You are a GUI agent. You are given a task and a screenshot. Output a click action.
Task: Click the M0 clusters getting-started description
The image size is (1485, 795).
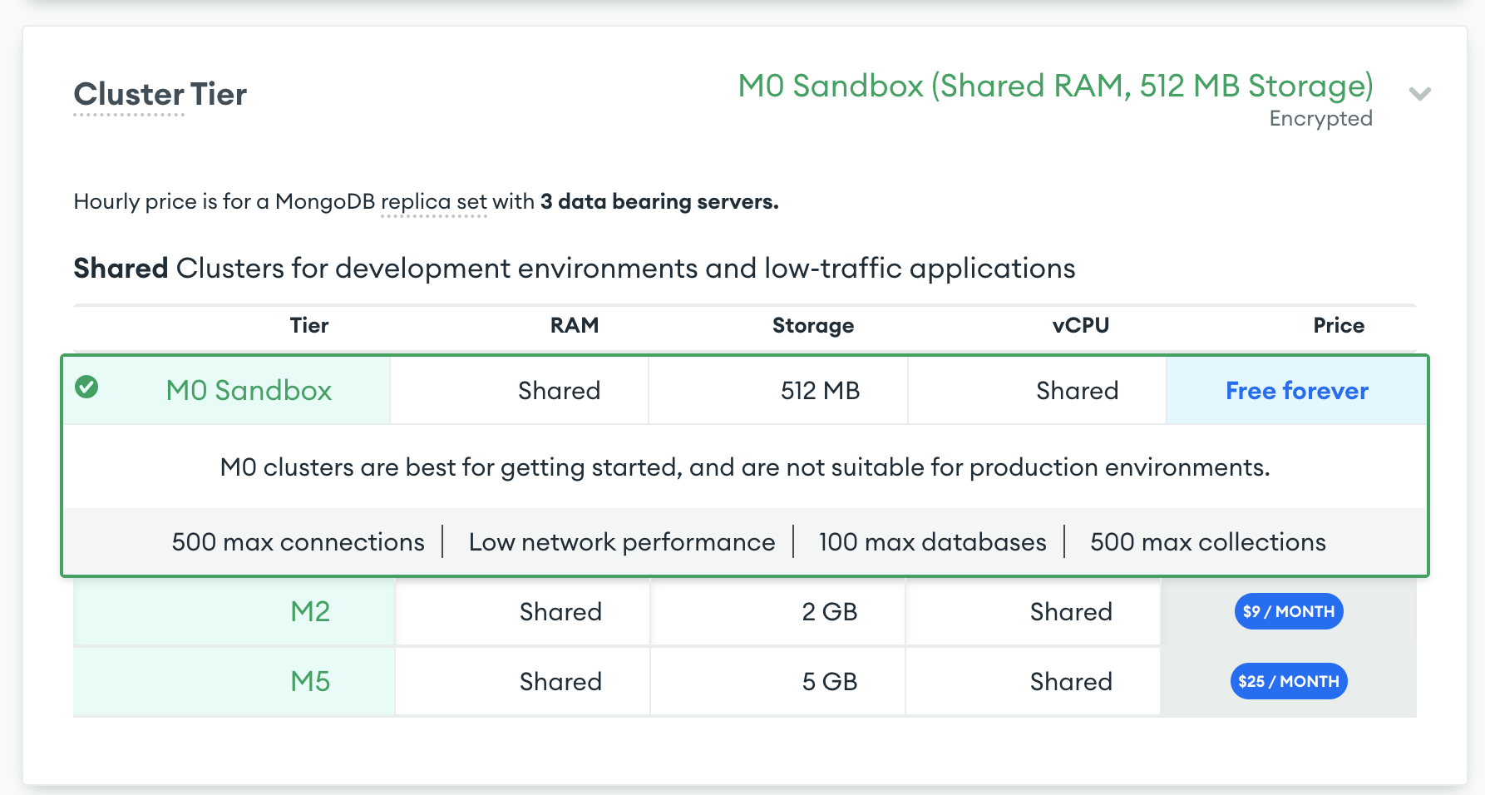(745, 467)
